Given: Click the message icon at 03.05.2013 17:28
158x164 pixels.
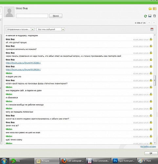Looking at the screenshot, I should tap(151, 46).
